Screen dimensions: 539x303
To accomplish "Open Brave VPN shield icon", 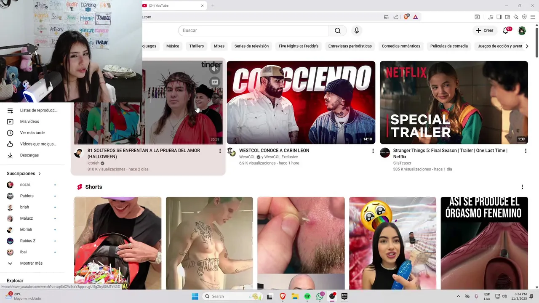I will tap(524, 17).
